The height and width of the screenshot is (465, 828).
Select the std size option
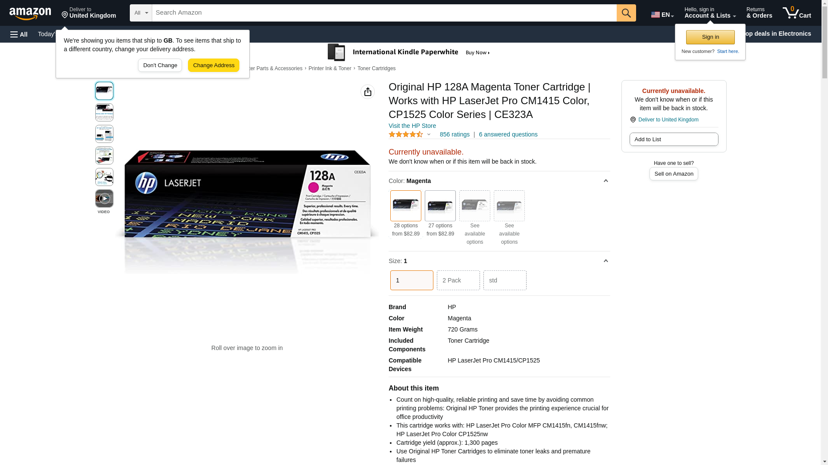click(505, 280)
